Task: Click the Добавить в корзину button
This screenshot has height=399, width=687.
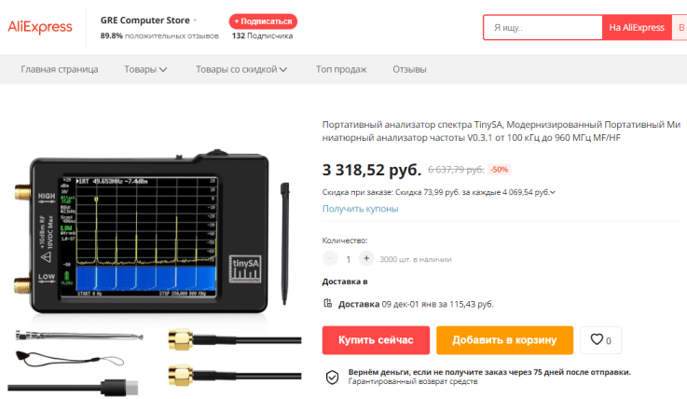Action: pyautogui.click(x=504, y=340)
